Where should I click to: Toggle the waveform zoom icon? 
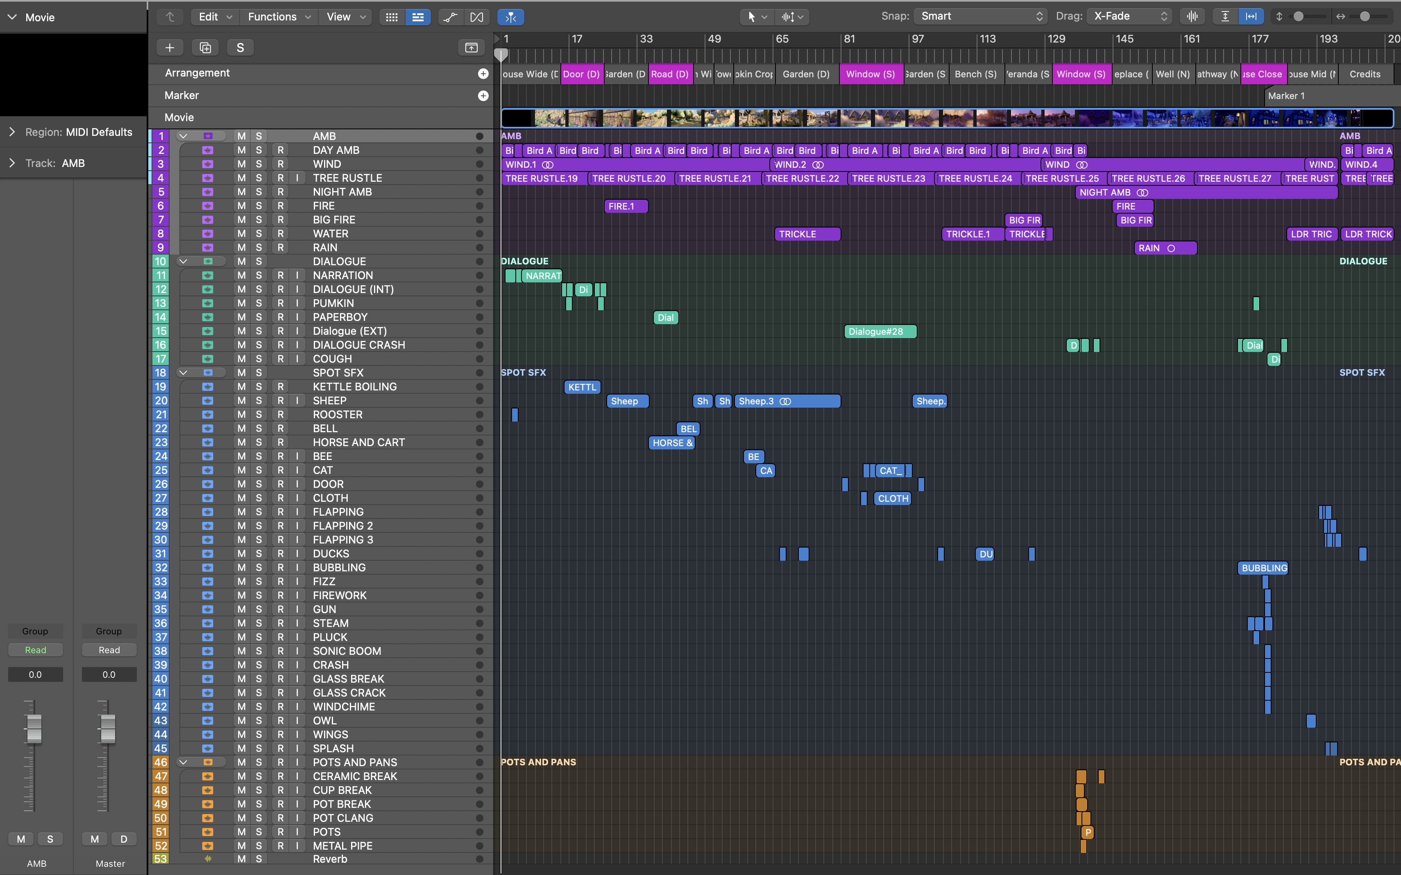click(x=1192, y=16)
